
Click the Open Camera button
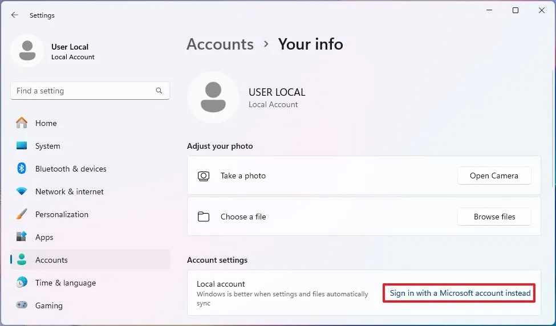[x=494, y=176]
